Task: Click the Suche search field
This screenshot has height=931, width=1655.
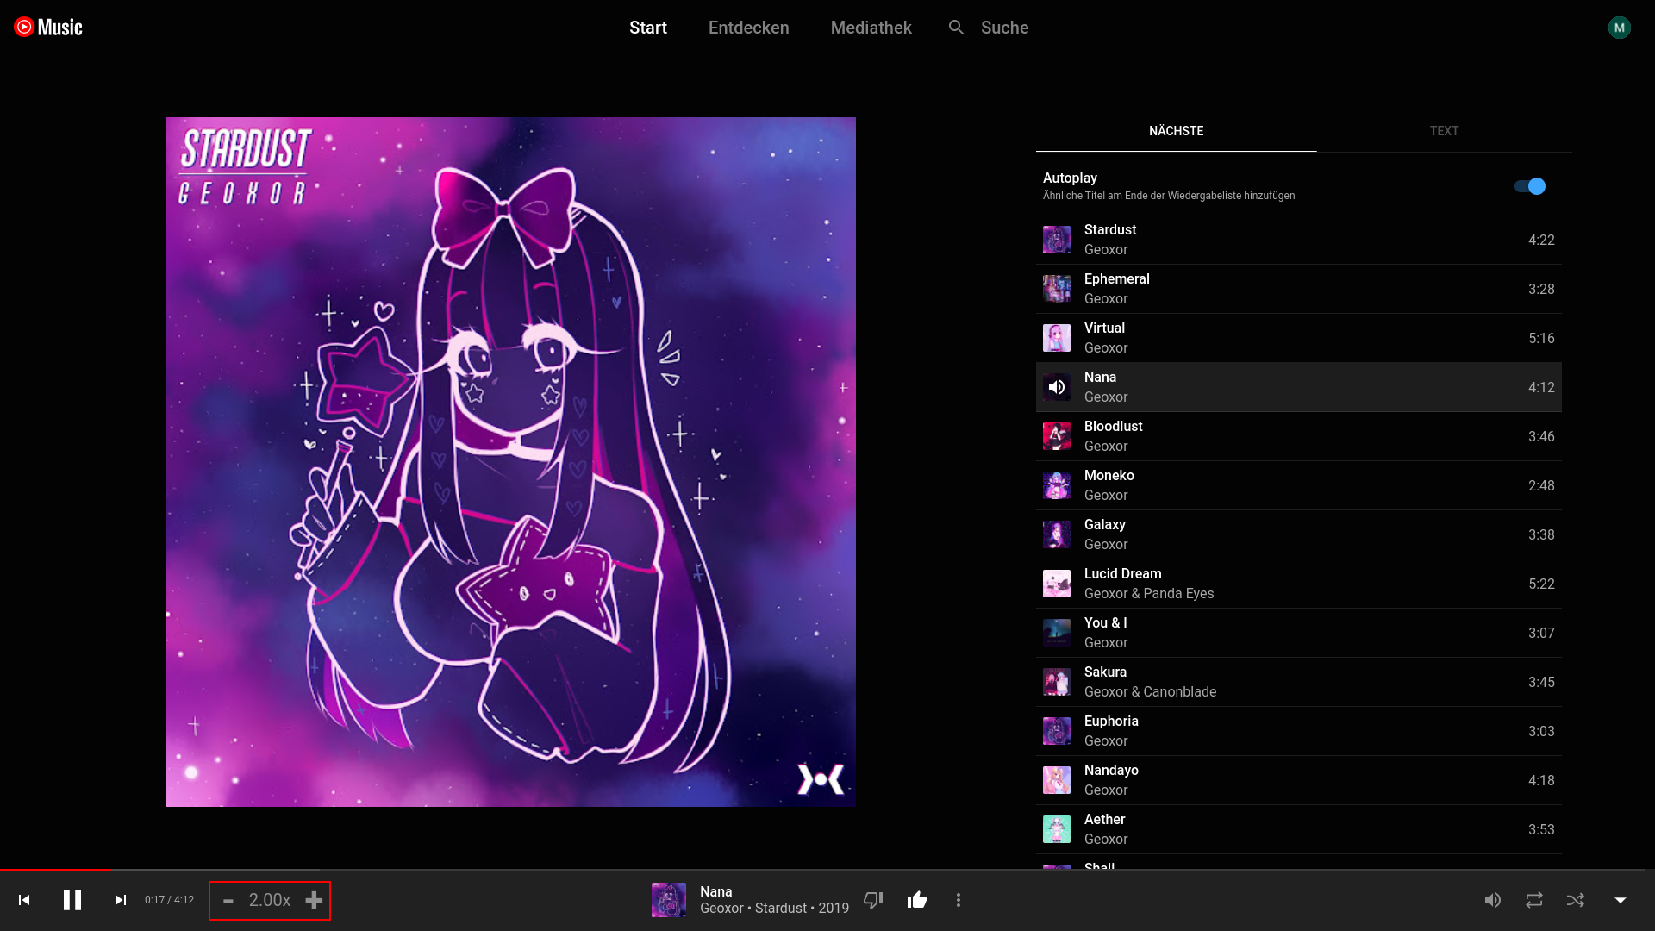Action: pos(1005,28)
